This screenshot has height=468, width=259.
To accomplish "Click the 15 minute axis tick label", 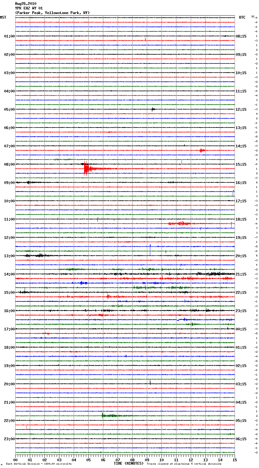I will (x=235, y=460).
